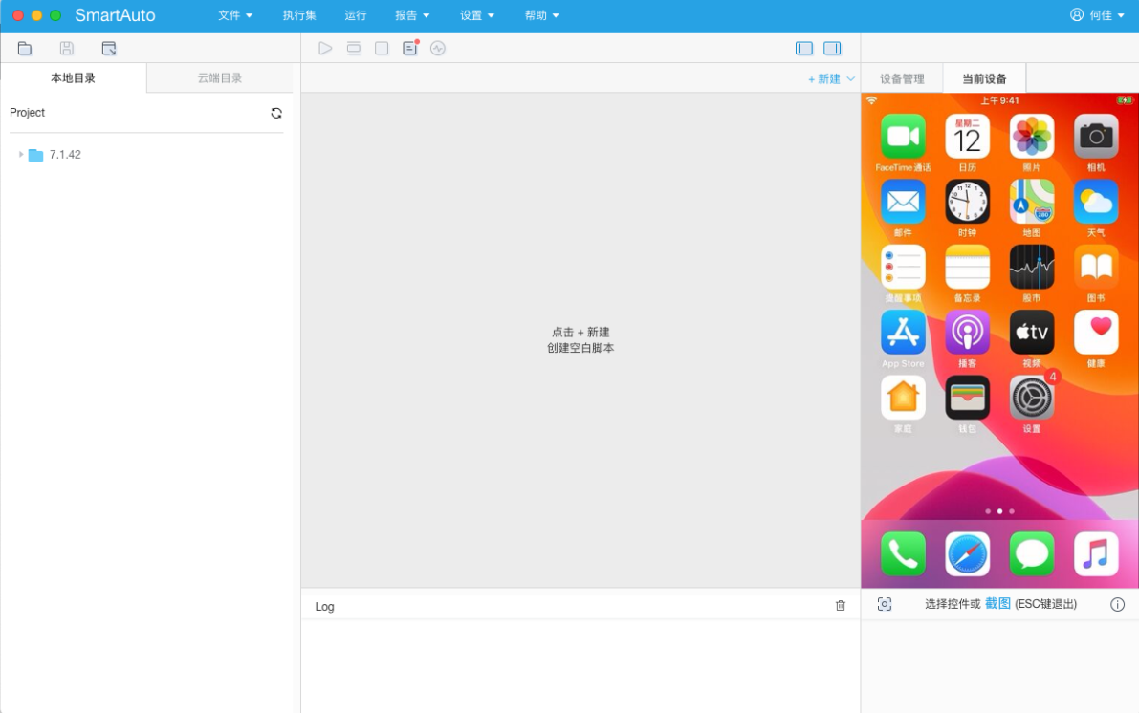Screen dimensions: 1139x713
Task: Tap the Photos 照片 app icon
Action: (1032, 137)
